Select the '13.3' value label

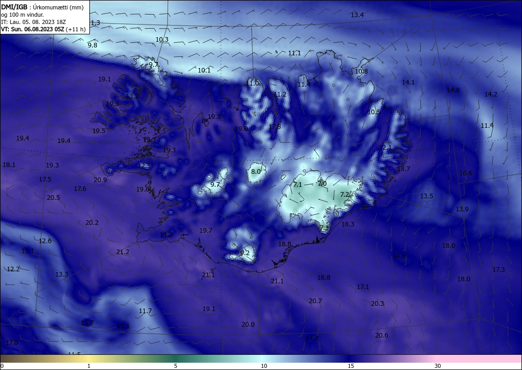click(x=62, y=274)
